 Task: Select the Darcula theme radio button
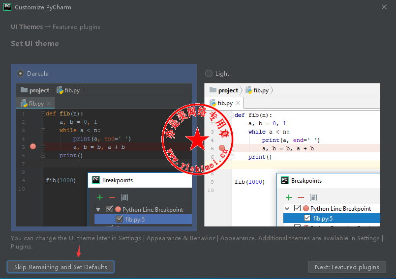point(21,74)
